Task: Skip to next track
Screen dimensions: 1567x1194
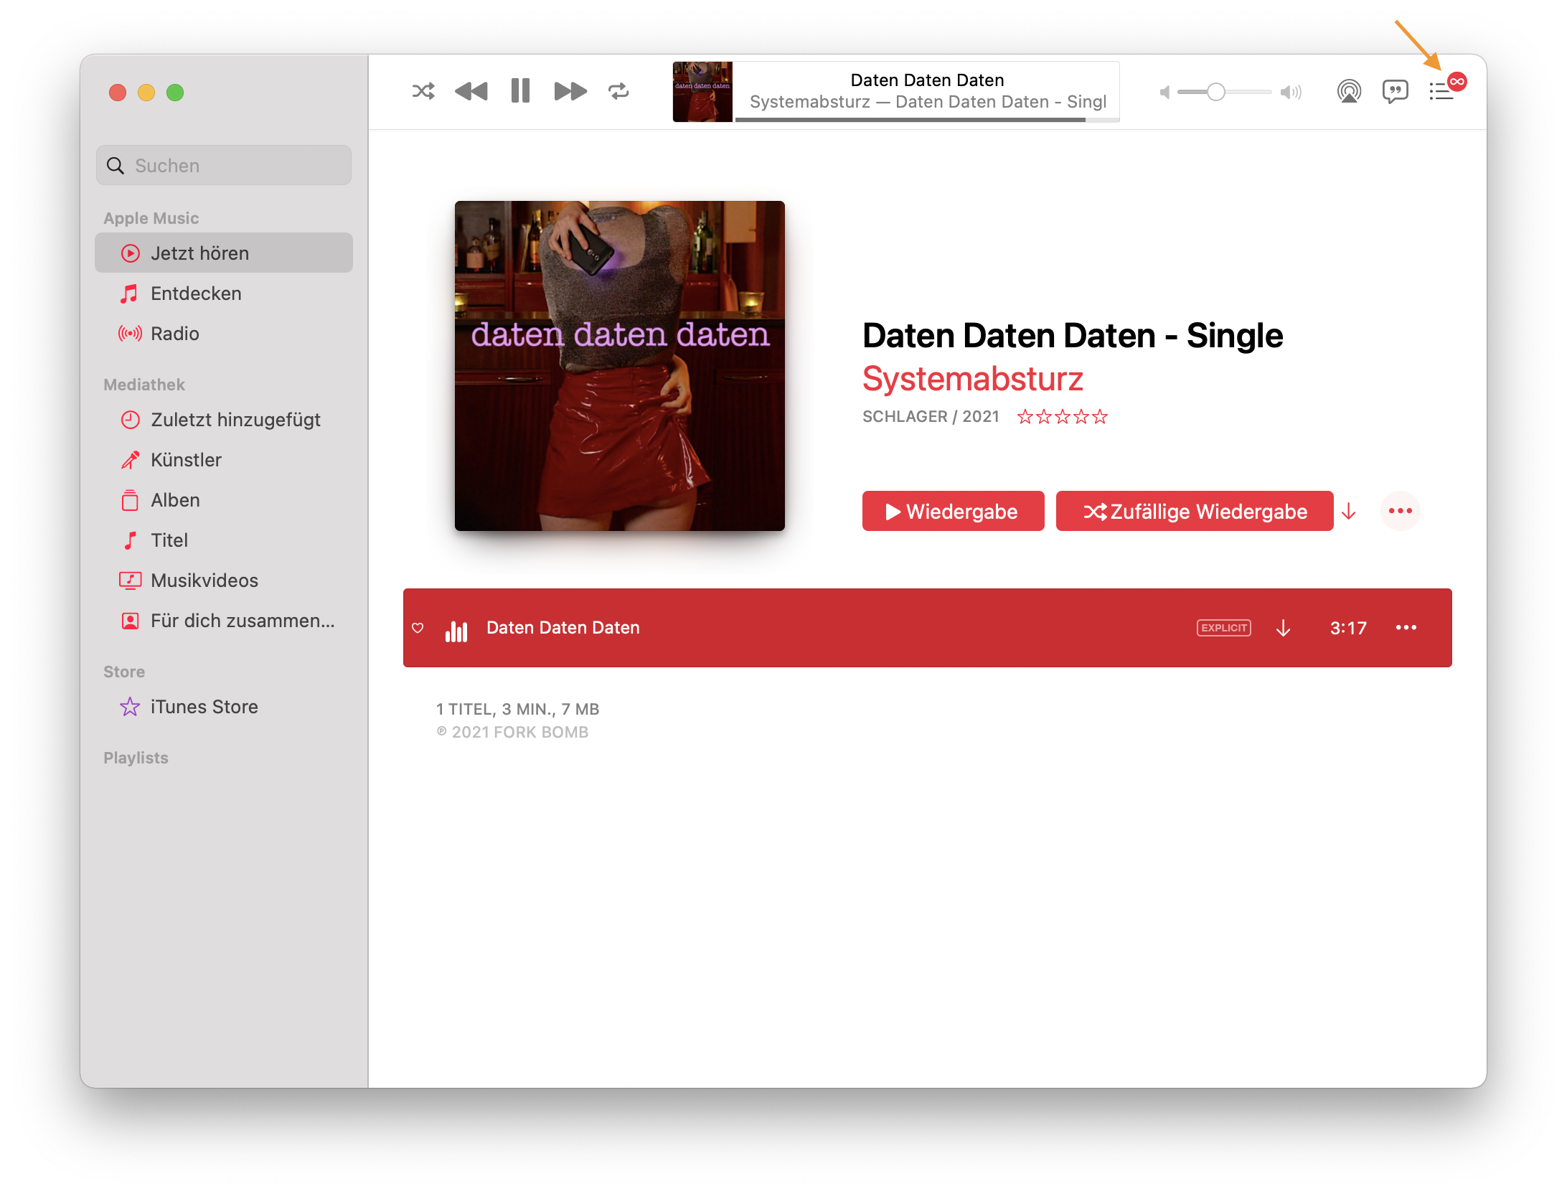Action: tap(570, 91)
